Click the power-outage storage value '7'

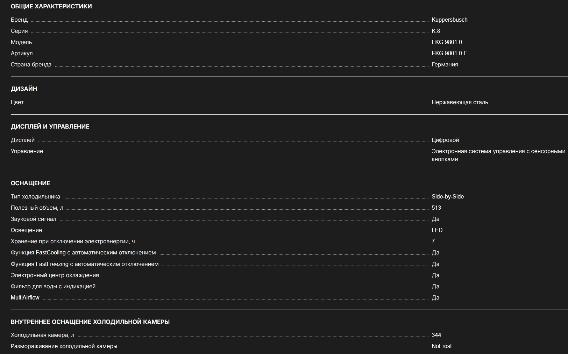point(433,241)
